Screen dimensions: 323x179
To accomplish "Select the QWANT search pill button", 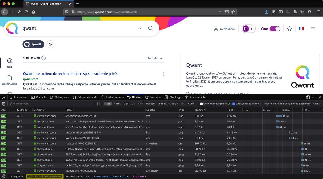I will coord(33,44).
